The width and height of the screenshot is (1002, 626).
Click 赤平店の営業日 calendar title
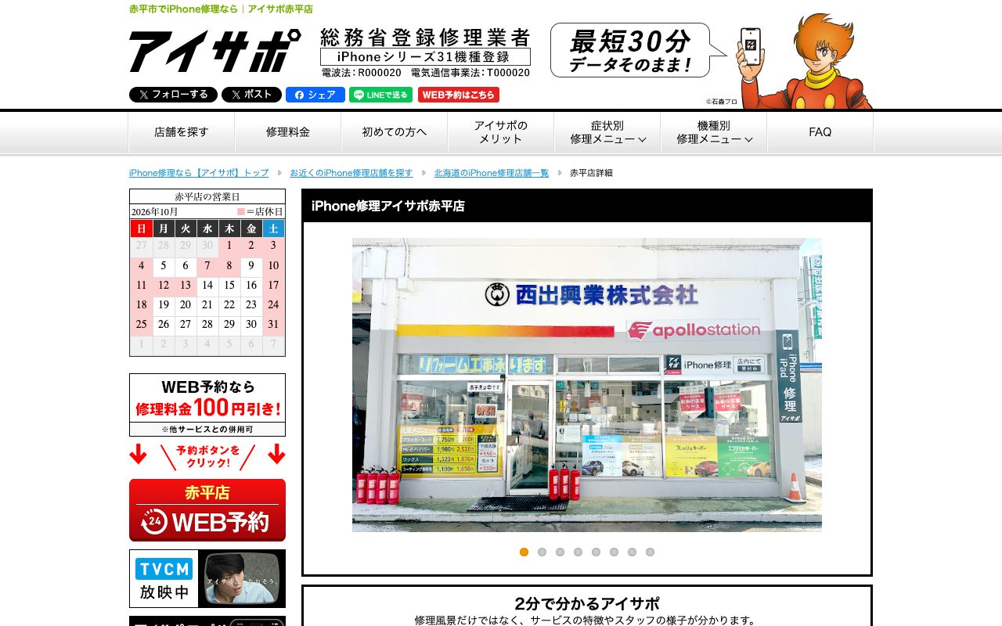click(x=207, y=196)
